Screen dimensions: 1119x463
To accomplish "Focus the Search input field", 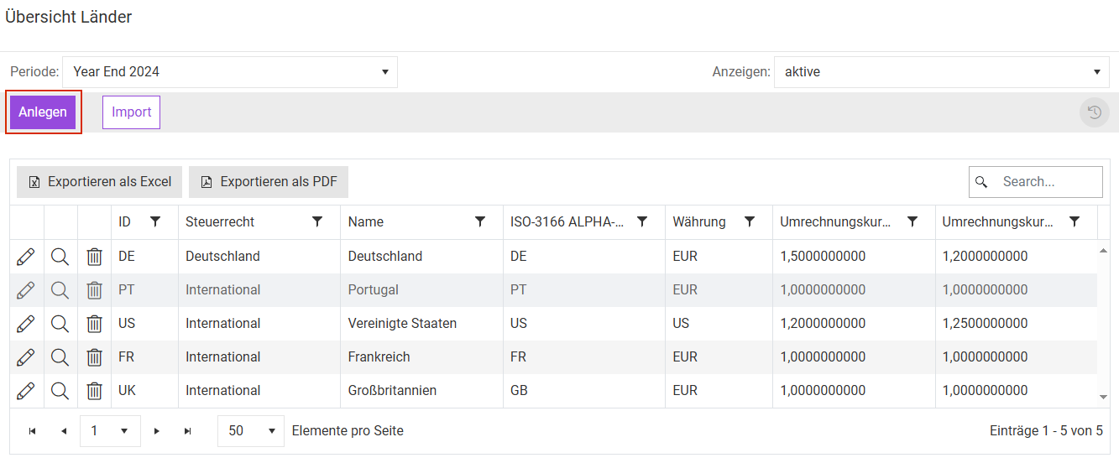I will [x=1036, y=182].
